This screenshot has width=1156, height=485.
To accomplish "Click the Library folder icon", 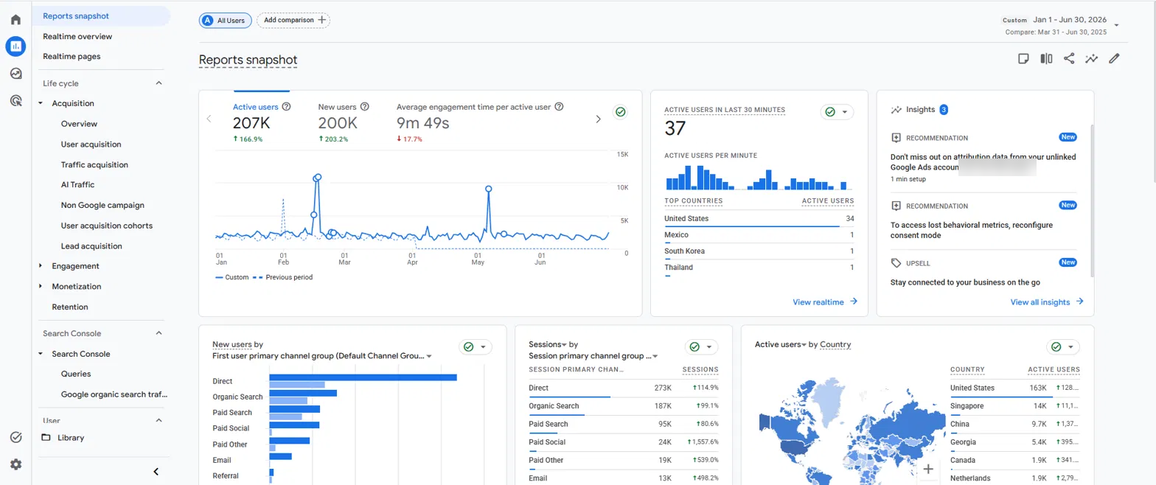I will point(46,437).
